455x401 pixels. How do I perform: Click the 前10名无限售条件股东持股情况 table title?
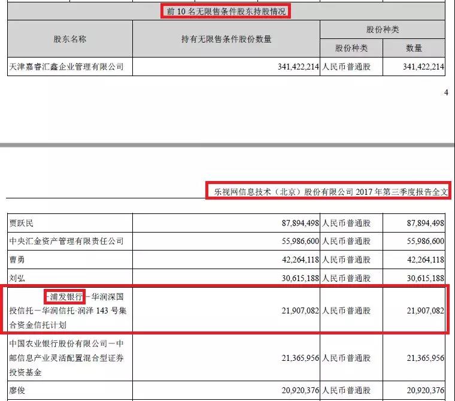(226, 11)
